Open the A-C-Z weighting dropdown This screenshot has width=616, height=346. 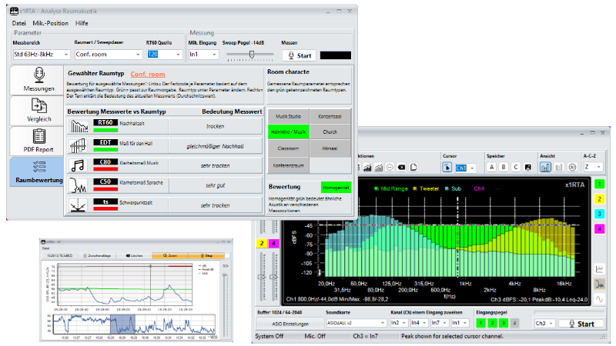click(x=593, y=167)
